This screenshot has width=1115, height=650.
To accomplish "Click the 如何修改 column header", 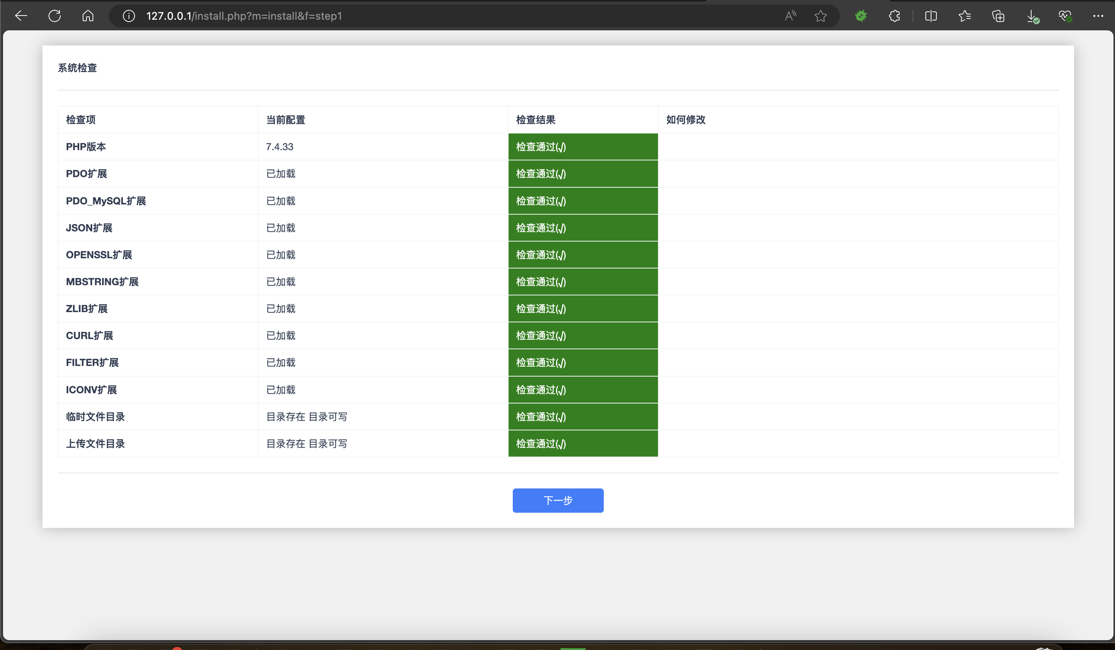I will coord(686,120).
